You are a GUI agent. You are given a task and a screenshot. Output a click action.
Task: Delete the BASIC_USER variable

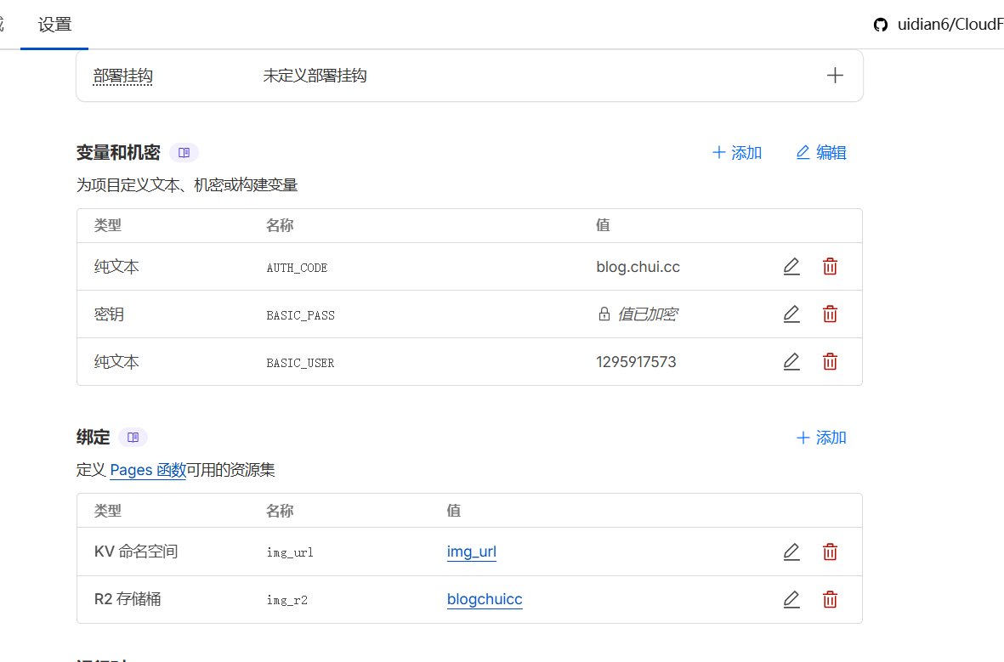(830, 362)
